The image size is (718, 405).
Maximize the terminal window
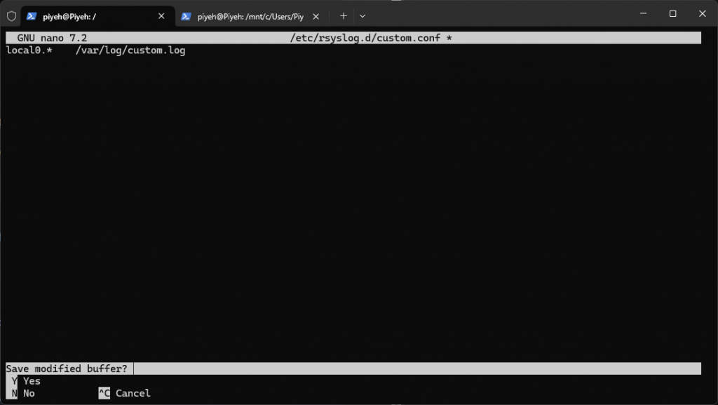coord(672,14)
